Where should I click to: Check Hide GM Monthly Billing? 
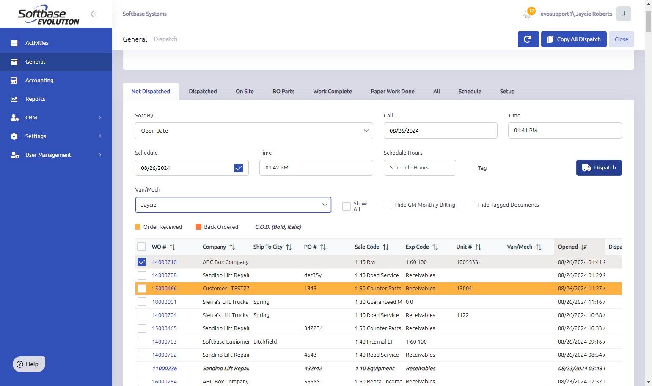[388, 205]
